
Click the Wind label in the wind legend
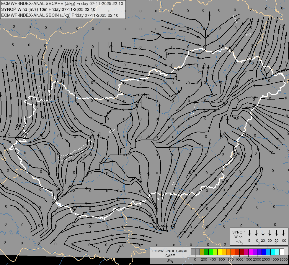point(238,237)
